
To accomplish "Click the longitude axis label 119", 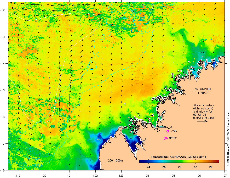I will [x=18, y=175].
